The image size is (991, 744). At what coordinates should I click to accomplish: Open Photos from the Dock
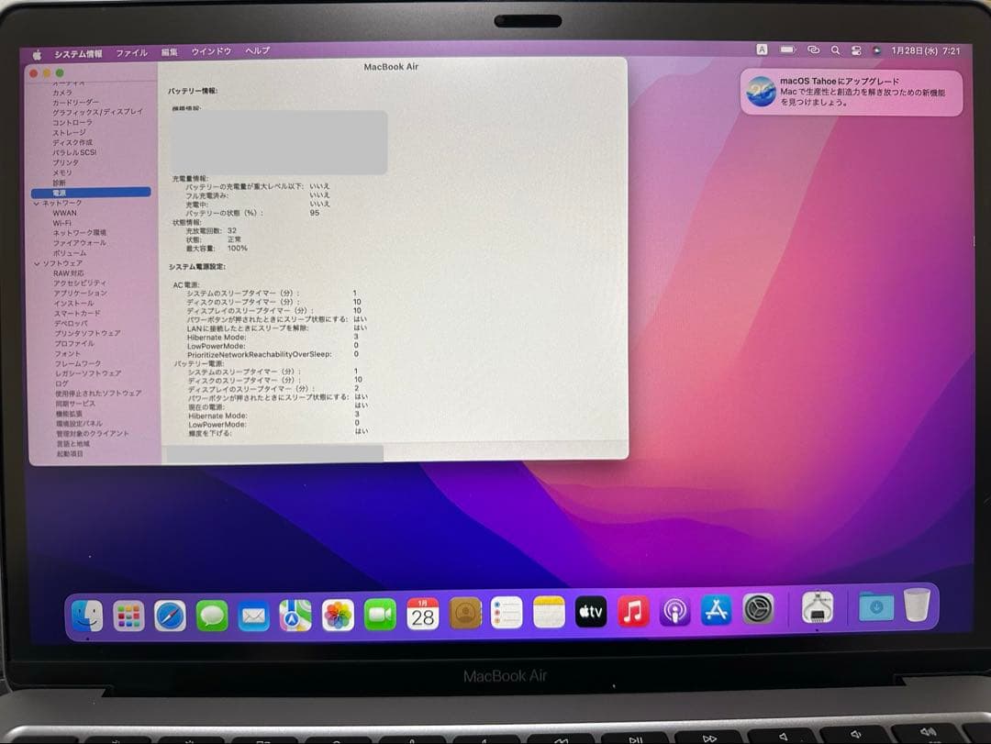338,614
